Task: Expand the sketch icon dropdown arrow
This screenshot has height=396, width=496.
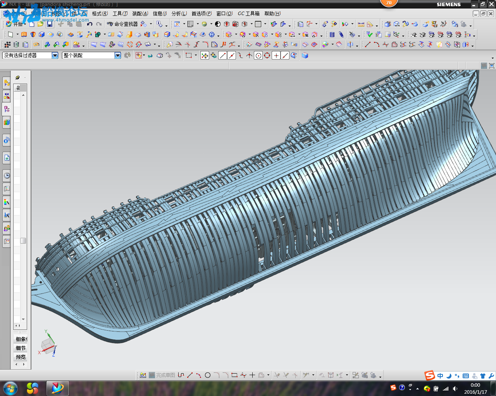Action: (17, 35)
